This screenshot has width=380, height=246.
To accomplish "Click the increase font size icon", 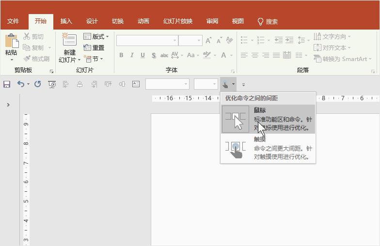I will pyautogui.click(x=208, y=41).
